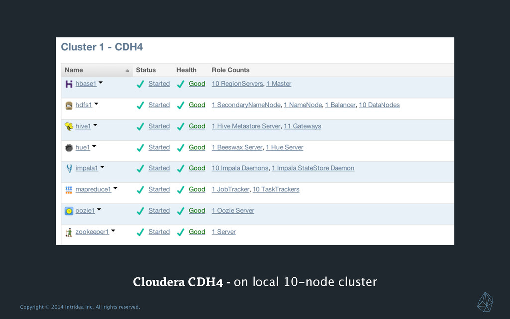The image size is (510, 319).
Task: Open the 1 Master link
Action: pos(279,84)
